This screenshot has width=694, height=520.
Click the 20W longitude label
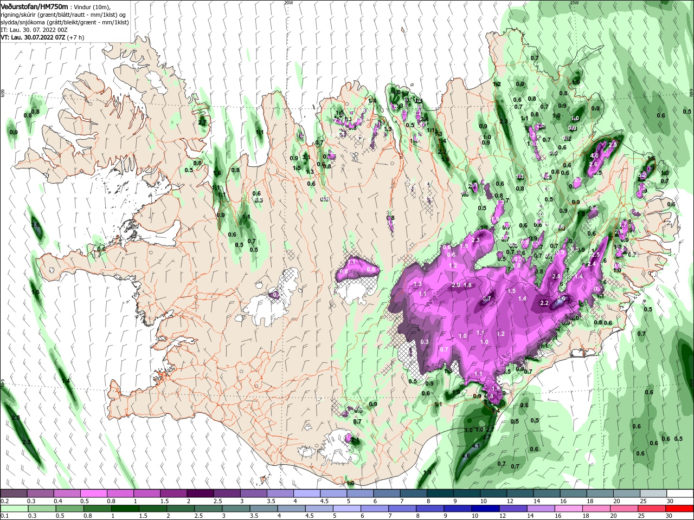pos(288,3)
